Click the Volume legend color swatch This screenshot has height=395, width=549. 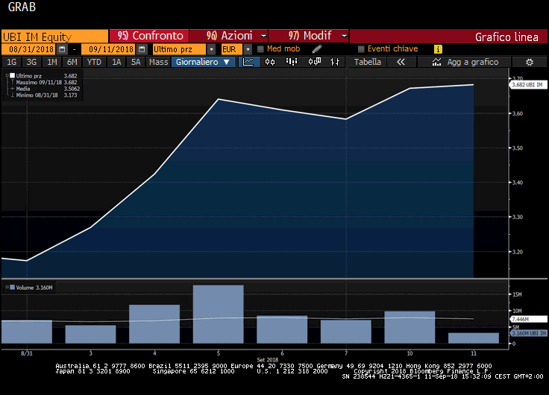[12, 287]
